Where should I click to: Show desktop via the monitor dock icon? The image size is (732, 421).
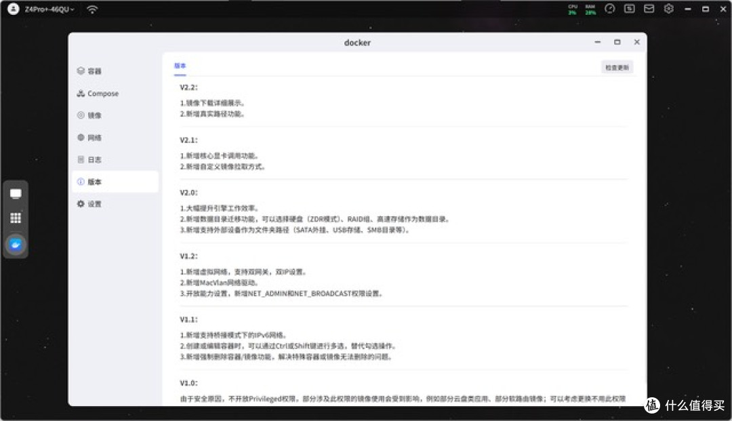tap(16, 193)
